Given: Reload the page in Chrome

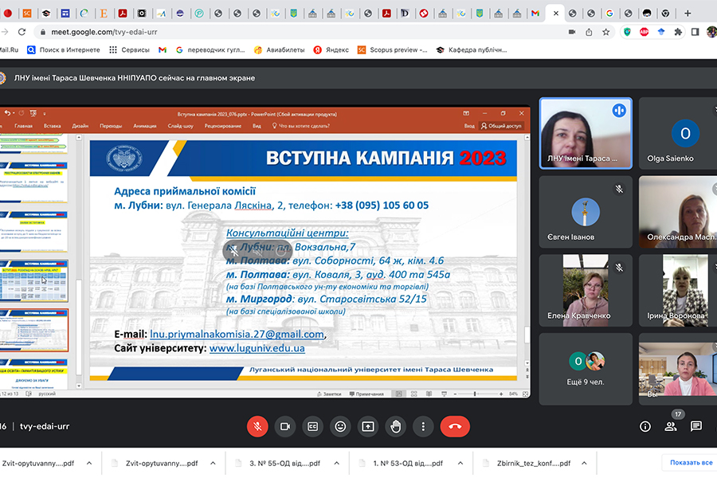Looking at the screenshot, I should click(x=22, y=32).
